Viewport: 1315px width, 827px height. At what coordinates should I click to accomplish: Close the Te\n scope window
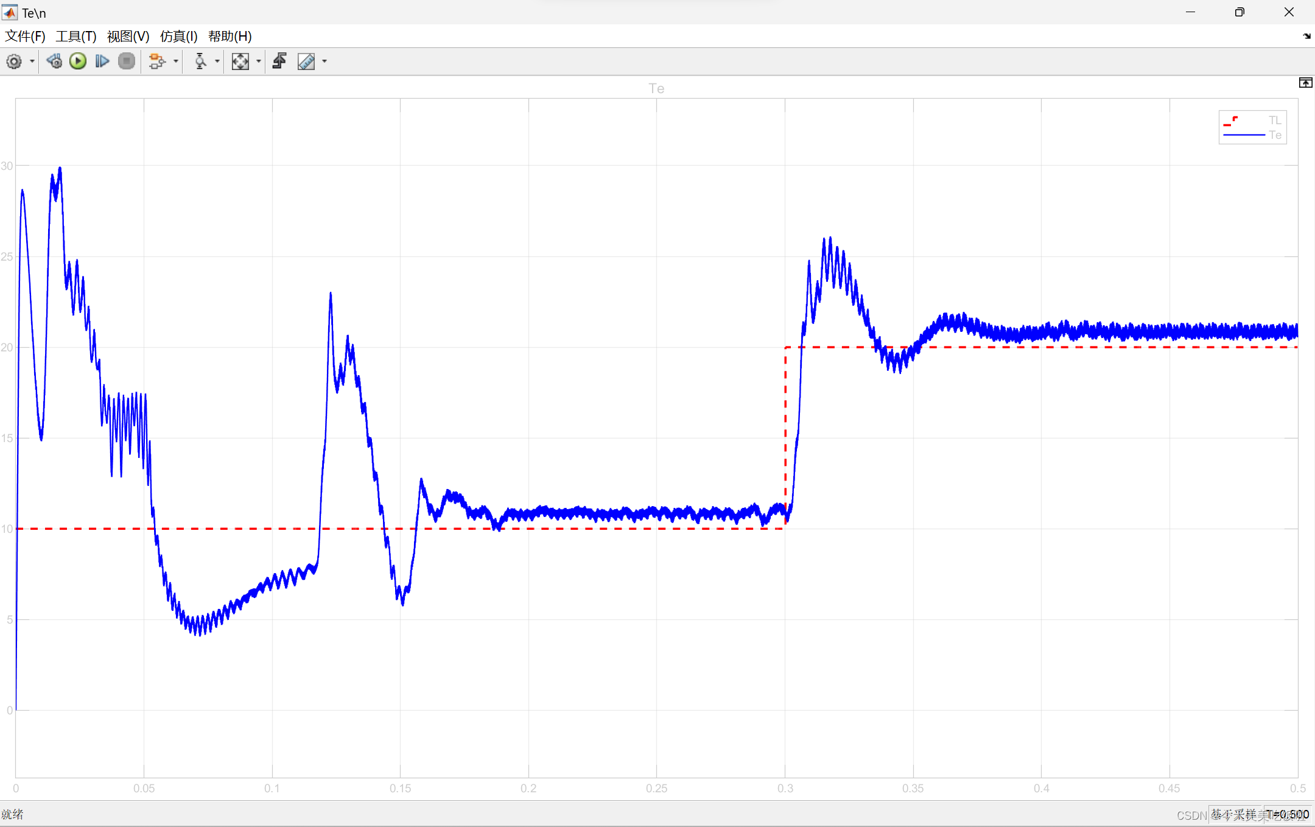click(1289, 12)
